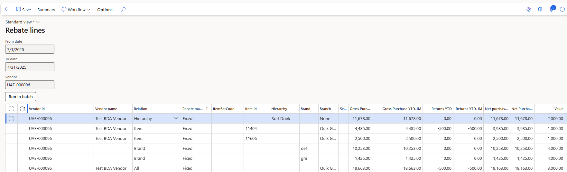Click the Run in batch button
The image size is (567, 172).
[21, 97]
